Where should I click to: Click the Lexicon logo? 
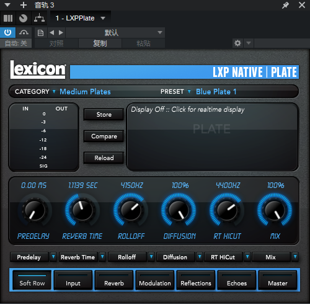[x=38, y=69]
